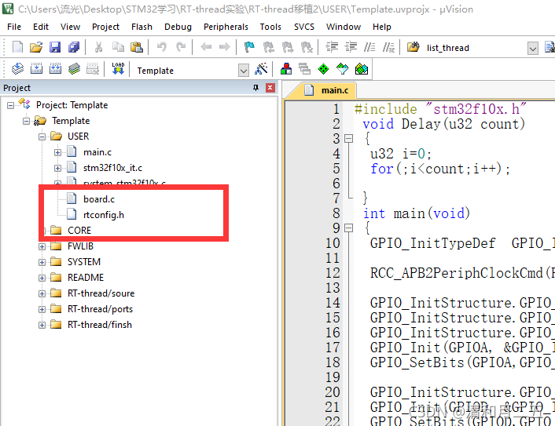Open the Debug menu
This screenshot has height=426, width=555.
[178, 27]
